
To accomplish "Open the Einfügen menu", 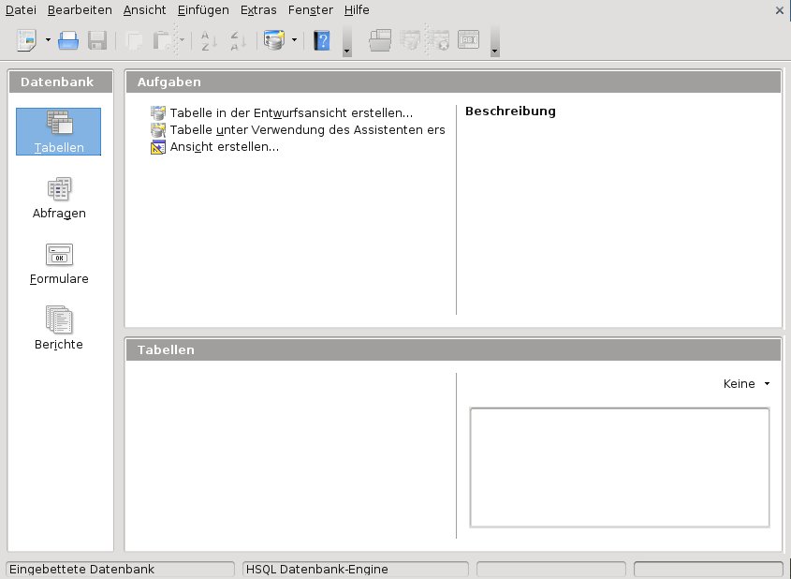I will tap(203, 9).
